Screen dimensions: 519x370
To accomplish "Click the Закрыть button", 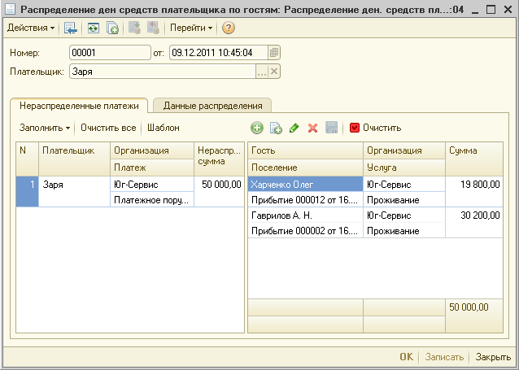I will click(x=493, y=357).
